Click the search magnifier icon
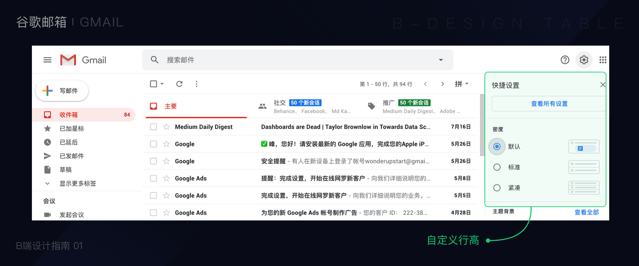This screenshot has height=266, width=639. click(x=155, y=60)
